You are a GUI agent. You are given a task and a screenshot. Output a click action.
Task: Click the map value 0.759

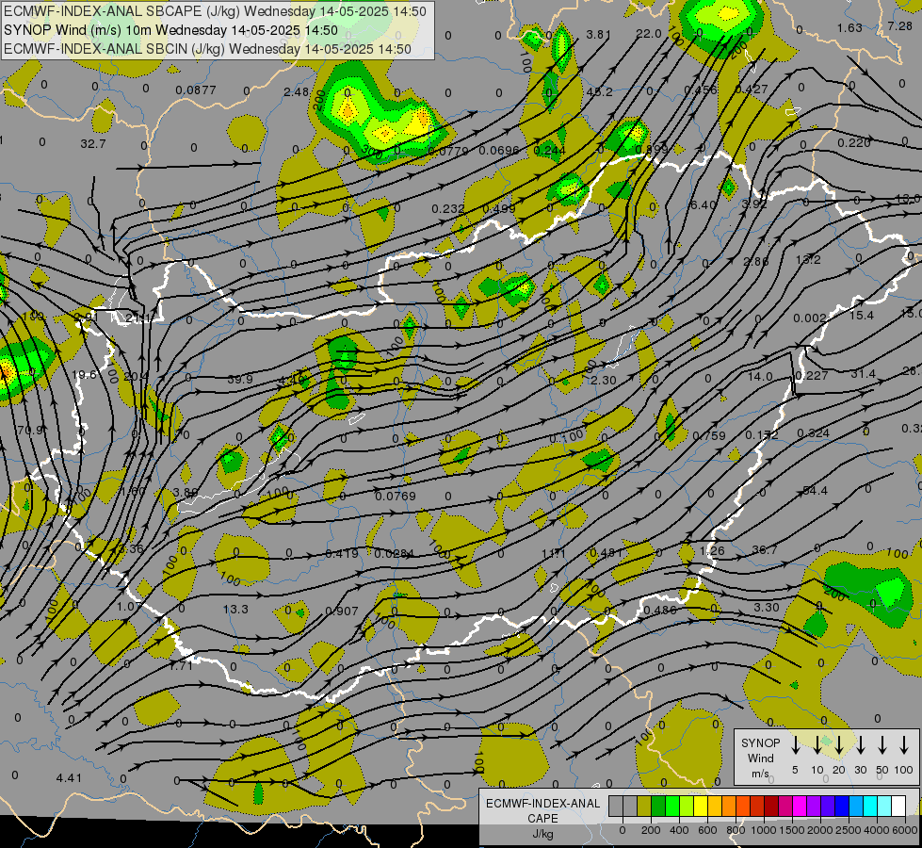[708, 436]
